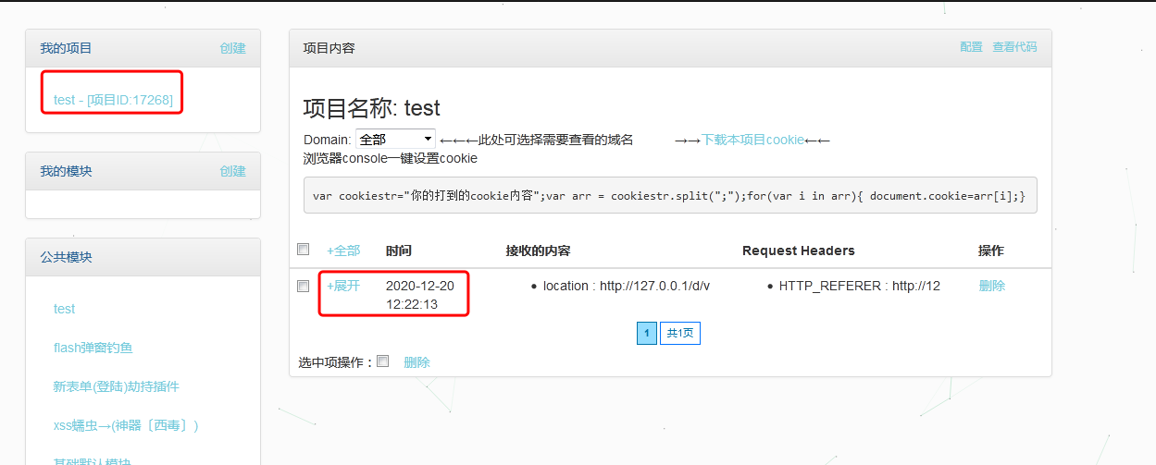This screenshot has width=1156, height=465.
Task: Click the cookie script code box
Action: click(670, 195)
